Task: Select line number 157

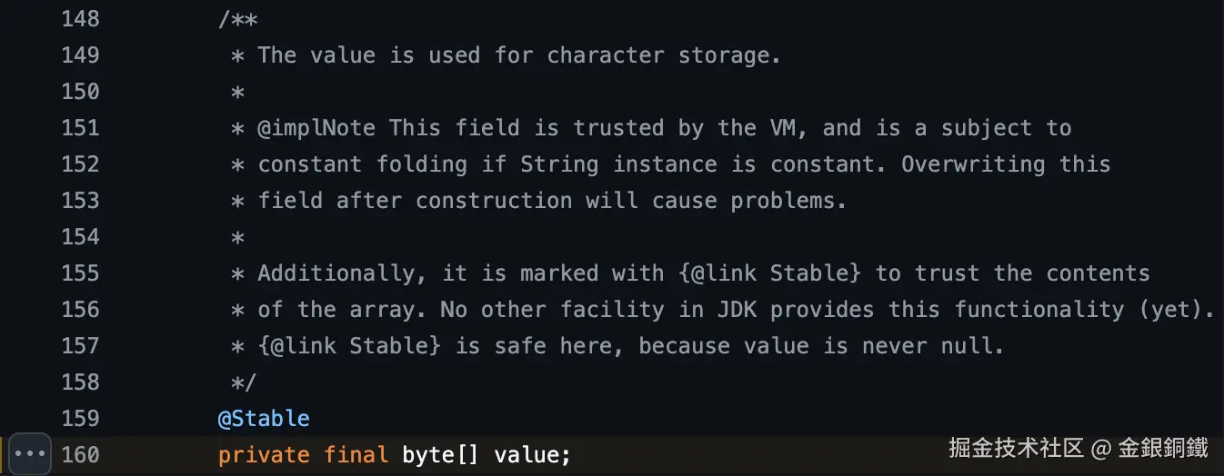Action: (80, 346)
